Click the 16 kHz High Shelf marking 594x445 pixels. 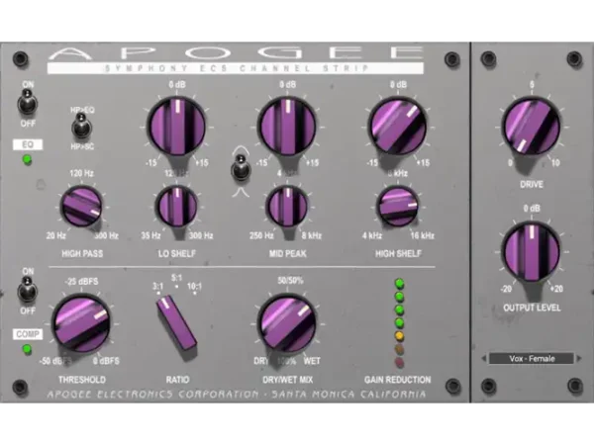click(x=422, y=235)
